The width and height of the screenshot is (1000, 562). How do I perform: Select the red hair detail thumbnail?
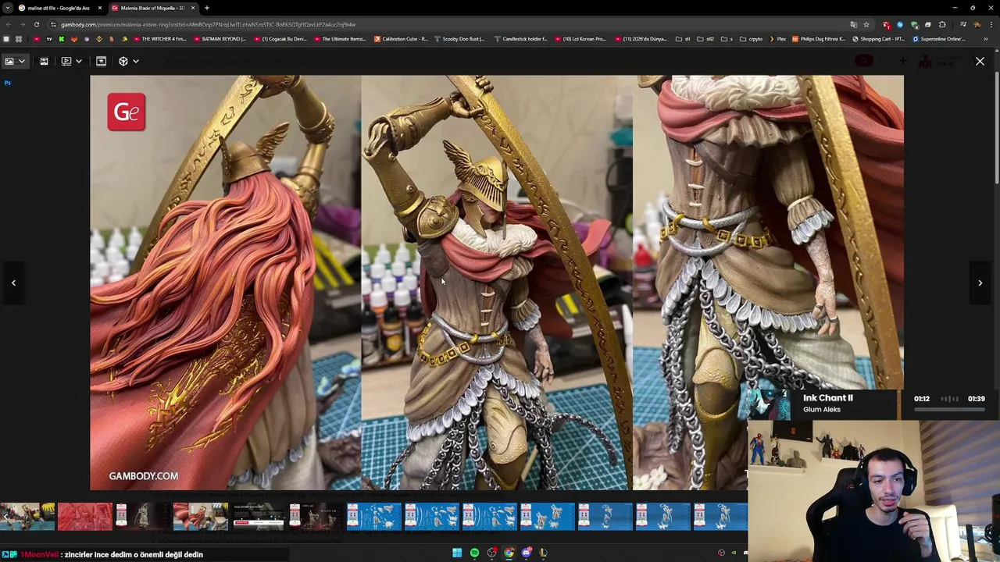(x=85, y=517)
